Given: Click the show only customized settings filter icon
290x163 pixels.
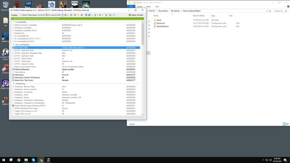Looking at the screenshot, I should coord(106,15).
